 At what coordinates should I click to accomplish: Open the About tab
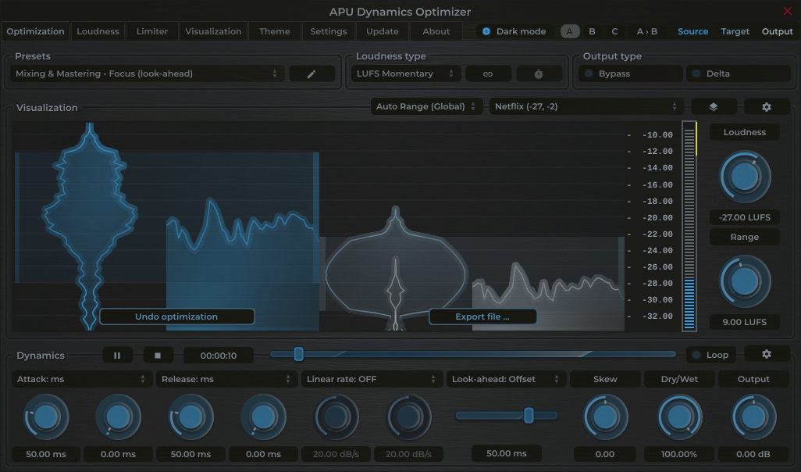[x=436, y=31]
